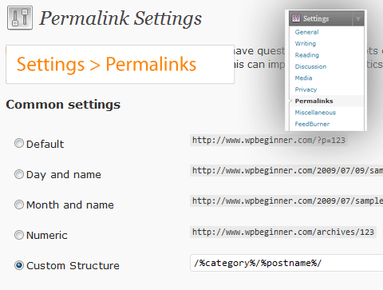This screenshot has height=290, width=383.
Task: Click the Settings menu header icon
Action: point(296,18)
